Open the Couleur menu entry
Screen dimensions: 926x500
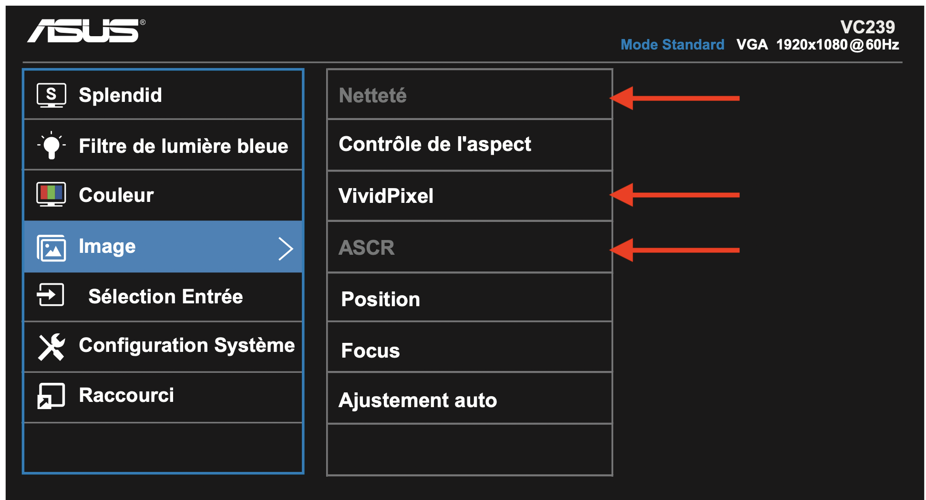click(x=116, y=195)
